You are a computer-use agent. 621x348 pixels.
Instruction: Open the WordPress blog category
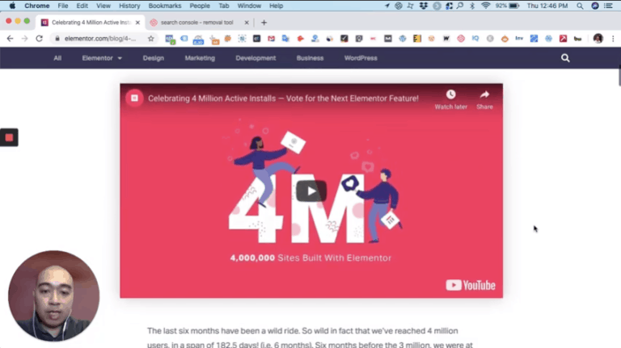point(361,58)
